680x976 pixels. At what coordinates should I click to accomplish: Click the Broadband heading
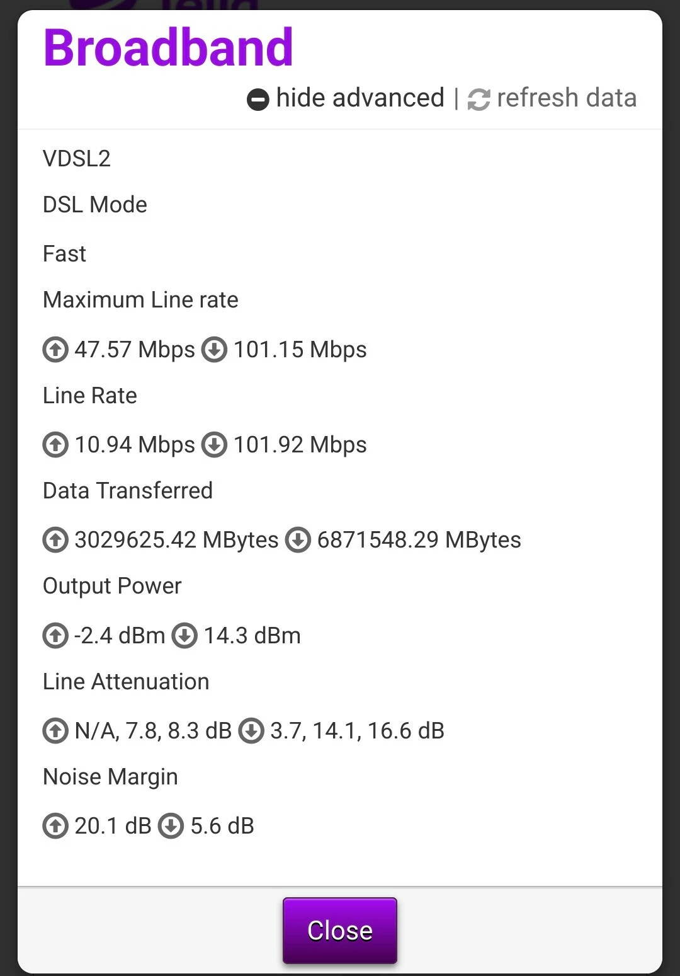(x=168, y=47)
